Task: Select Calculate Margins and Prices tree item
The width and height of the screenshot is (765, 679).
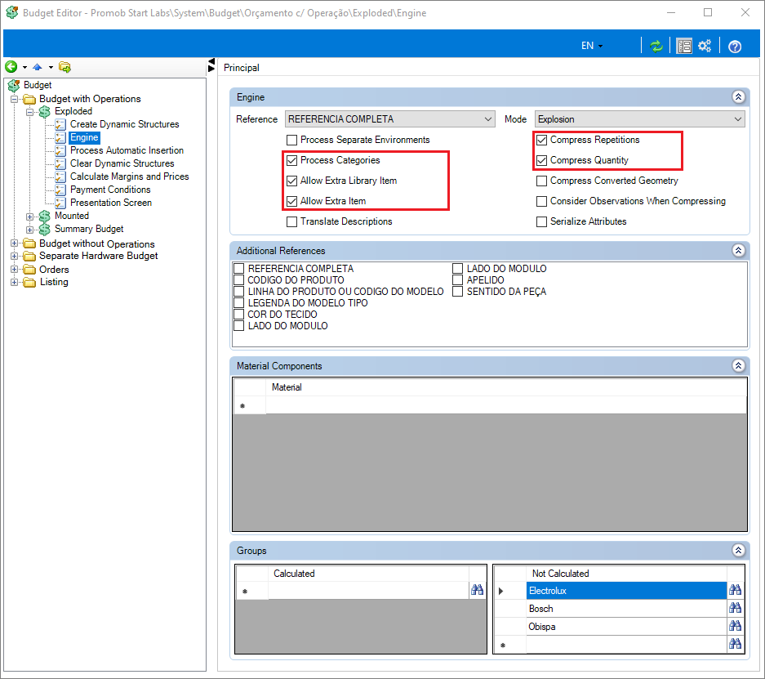Action: [x=129, y=176]
